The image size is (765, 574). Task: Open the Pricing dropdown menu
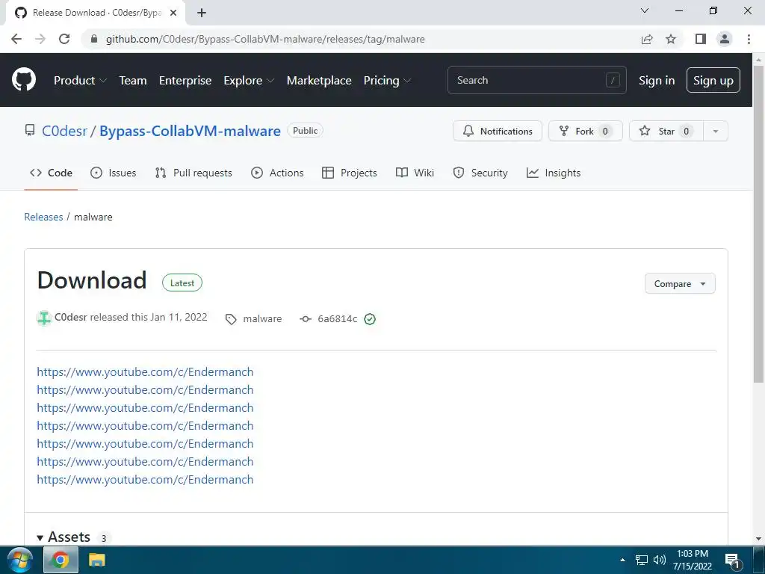387,81
